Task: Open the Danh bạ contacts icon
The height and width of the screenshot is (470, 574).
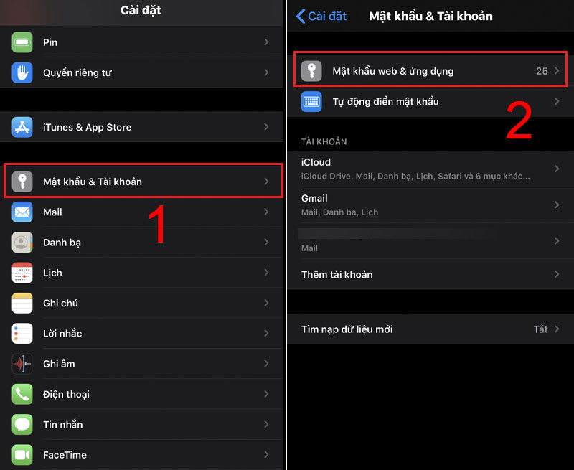Action: (22, 243)
